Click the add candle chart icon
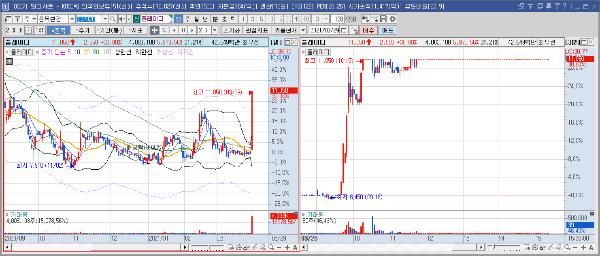Image resolution: width=600 pixels, height=256 pixels. point(365,19)
